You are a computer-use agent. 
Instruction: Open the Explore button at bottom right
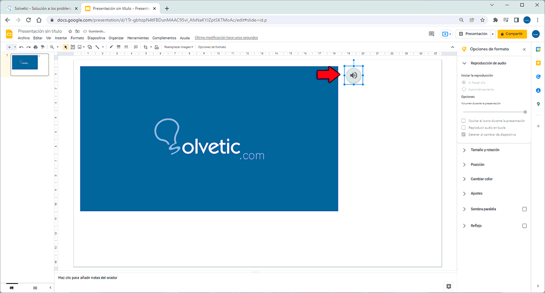449,286
